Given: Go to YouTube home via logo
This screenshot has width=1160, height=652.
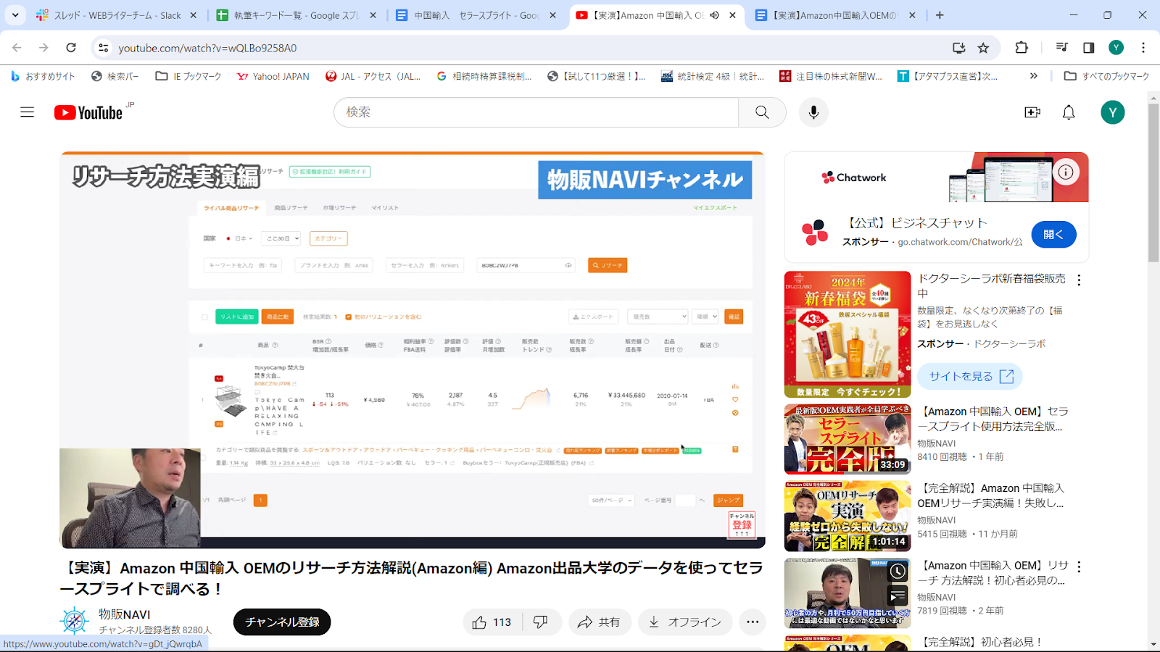Looking at the screenshot, I should pos(88,112).
